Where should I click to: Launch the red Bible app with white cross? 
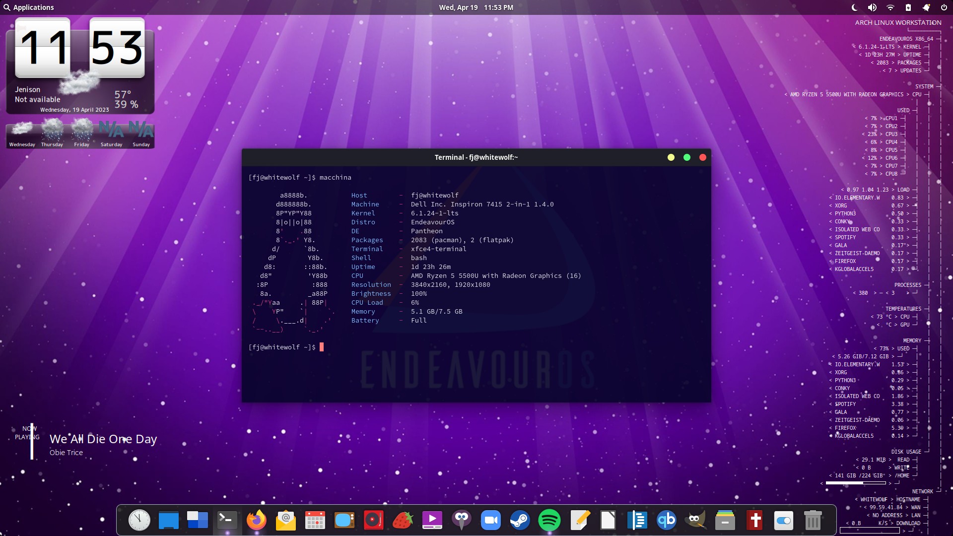tap(754, 520)
